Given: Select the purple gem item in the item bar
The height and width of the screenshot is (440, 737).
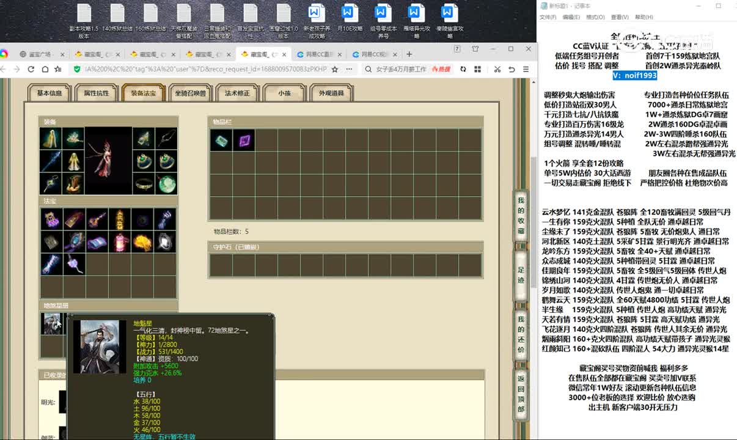Looking at the screenshot, I should click(x=244, y=140).
